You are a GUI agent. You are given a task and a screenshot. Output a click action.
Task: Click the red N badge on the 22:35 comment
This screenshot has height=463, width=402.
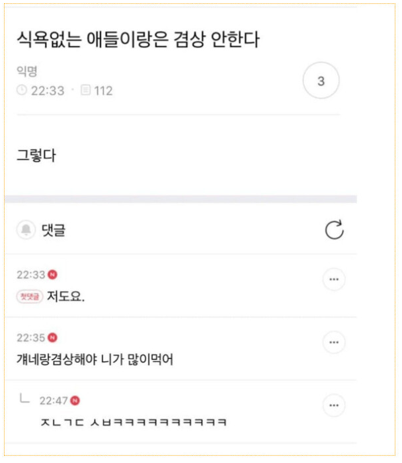(53, 338)
